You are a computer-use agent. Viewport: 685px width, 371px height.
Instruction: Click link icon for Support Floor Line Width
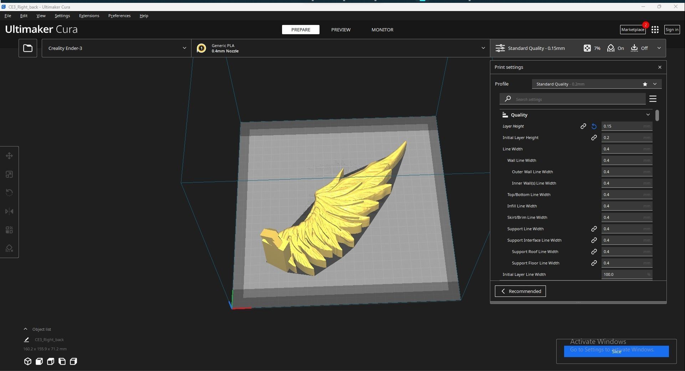click(x=594, y=263)
